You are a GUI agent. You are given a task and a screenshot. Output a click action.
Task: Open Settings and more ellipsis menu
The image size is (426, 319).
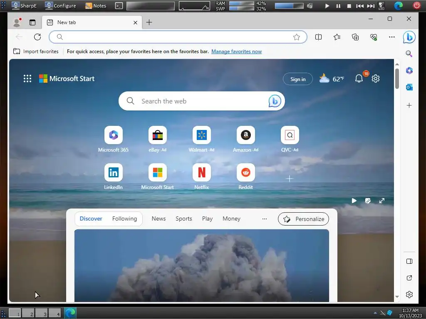tap(392, 37)
